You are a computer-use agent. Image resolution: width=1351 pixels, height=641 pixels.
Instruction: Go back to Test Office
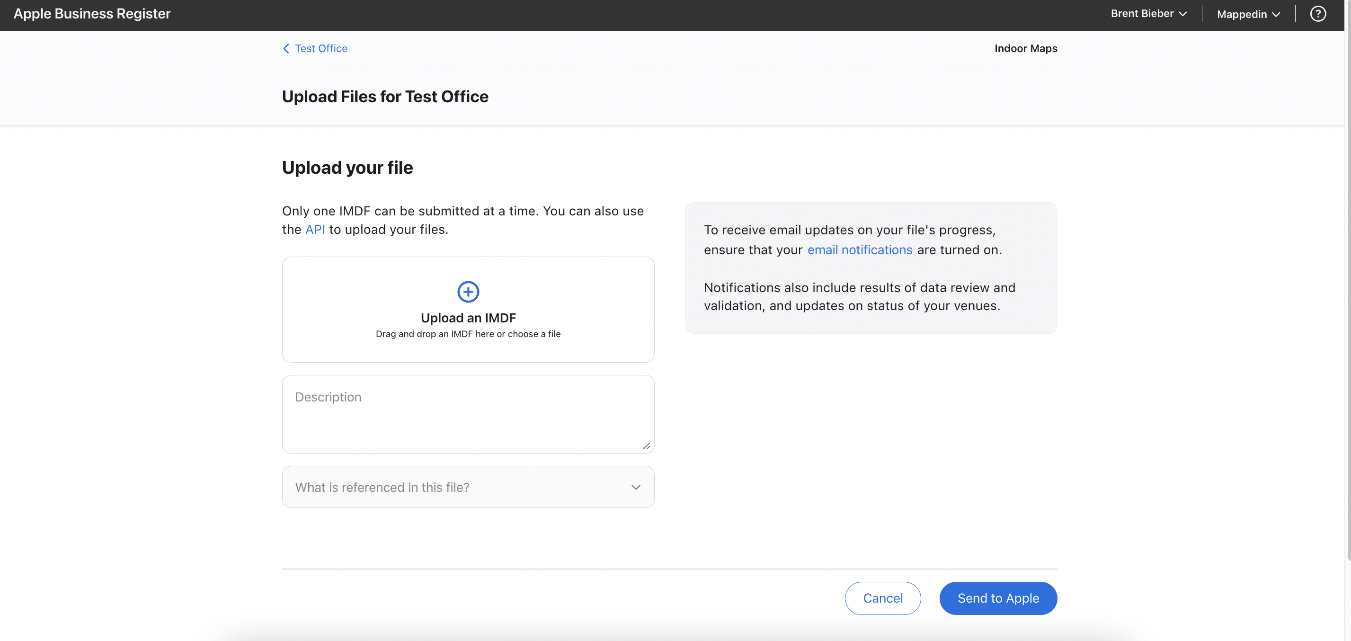coord(321,48)
